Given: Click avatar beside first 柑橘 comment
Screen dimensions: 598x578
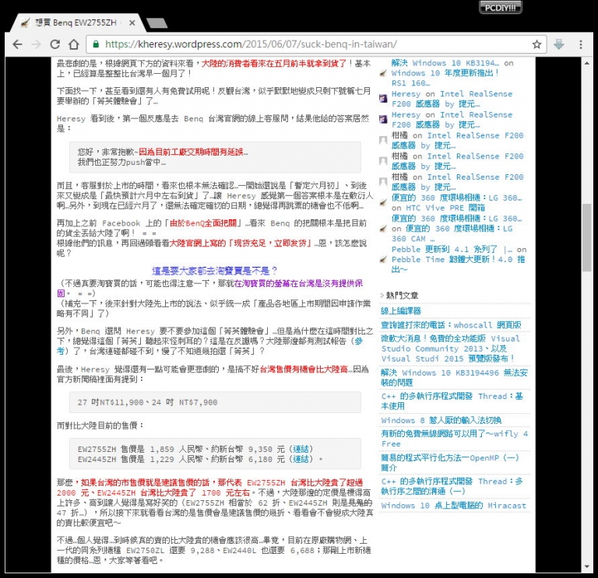Looking at the screenshot, I should click(383, 141).
